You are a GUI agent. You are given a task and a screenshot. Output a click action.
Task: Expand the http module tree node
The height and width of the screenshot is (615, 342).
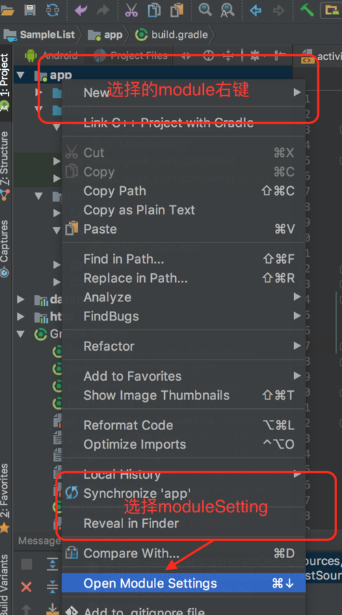click(x=21, y=316)
